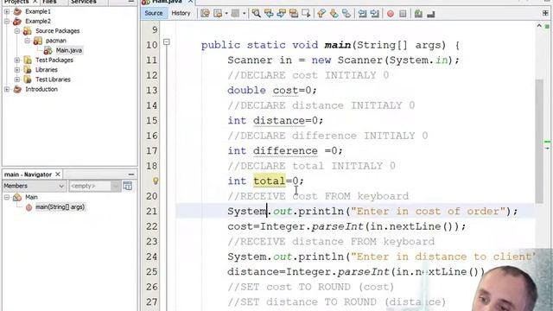Click the editor split plus icon at toolbar end
553x311 pixels.
(545, 14)
